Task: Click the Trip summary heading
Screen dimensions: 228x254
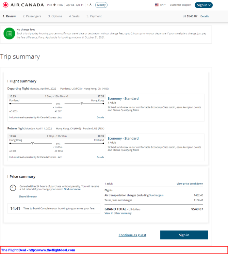Action: point(20,57)
